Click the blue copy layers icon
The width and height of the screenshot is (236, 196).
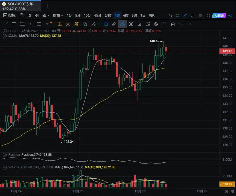coord(106,24)
